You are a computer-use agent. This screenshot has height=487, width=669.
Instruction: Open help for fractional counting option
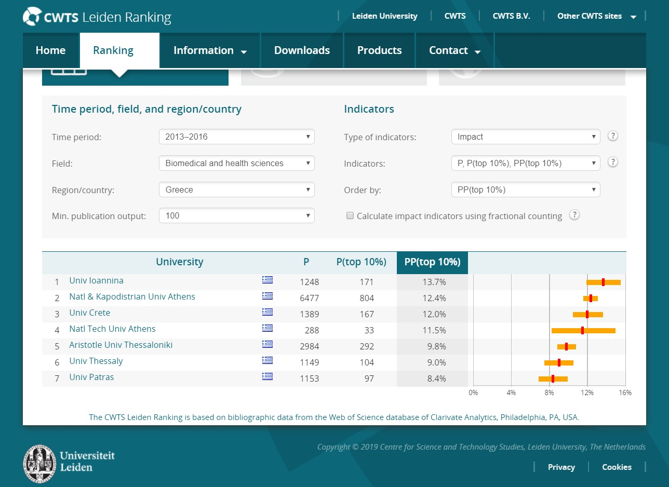574,215
